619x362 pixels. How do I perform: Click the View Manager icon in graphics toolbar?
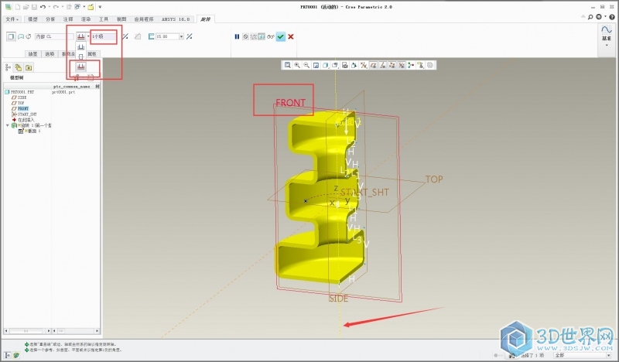pos(345,65)
